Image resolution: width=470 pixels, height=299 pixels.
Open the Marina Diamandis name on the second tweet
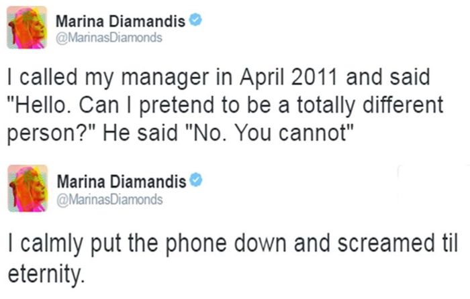click(x=122, y=182)
